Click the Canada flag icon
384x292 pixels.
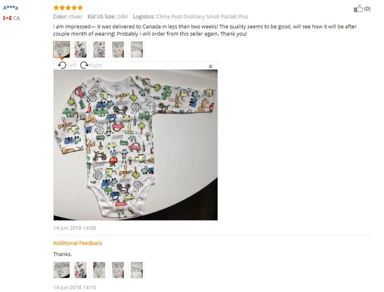7,18
